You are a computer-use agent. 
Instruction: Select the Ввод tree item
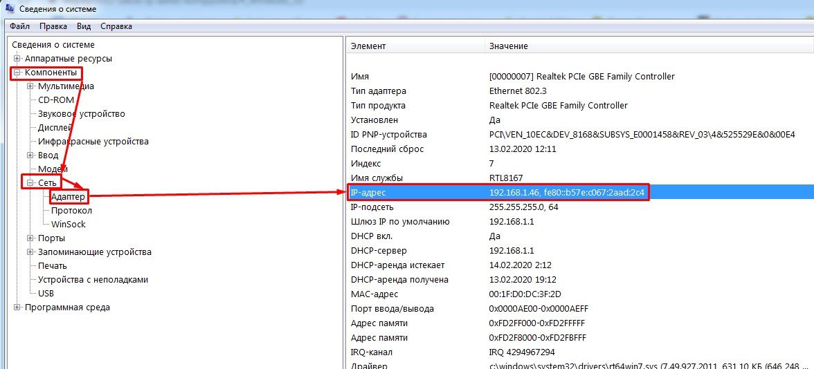tap(48, 155)
